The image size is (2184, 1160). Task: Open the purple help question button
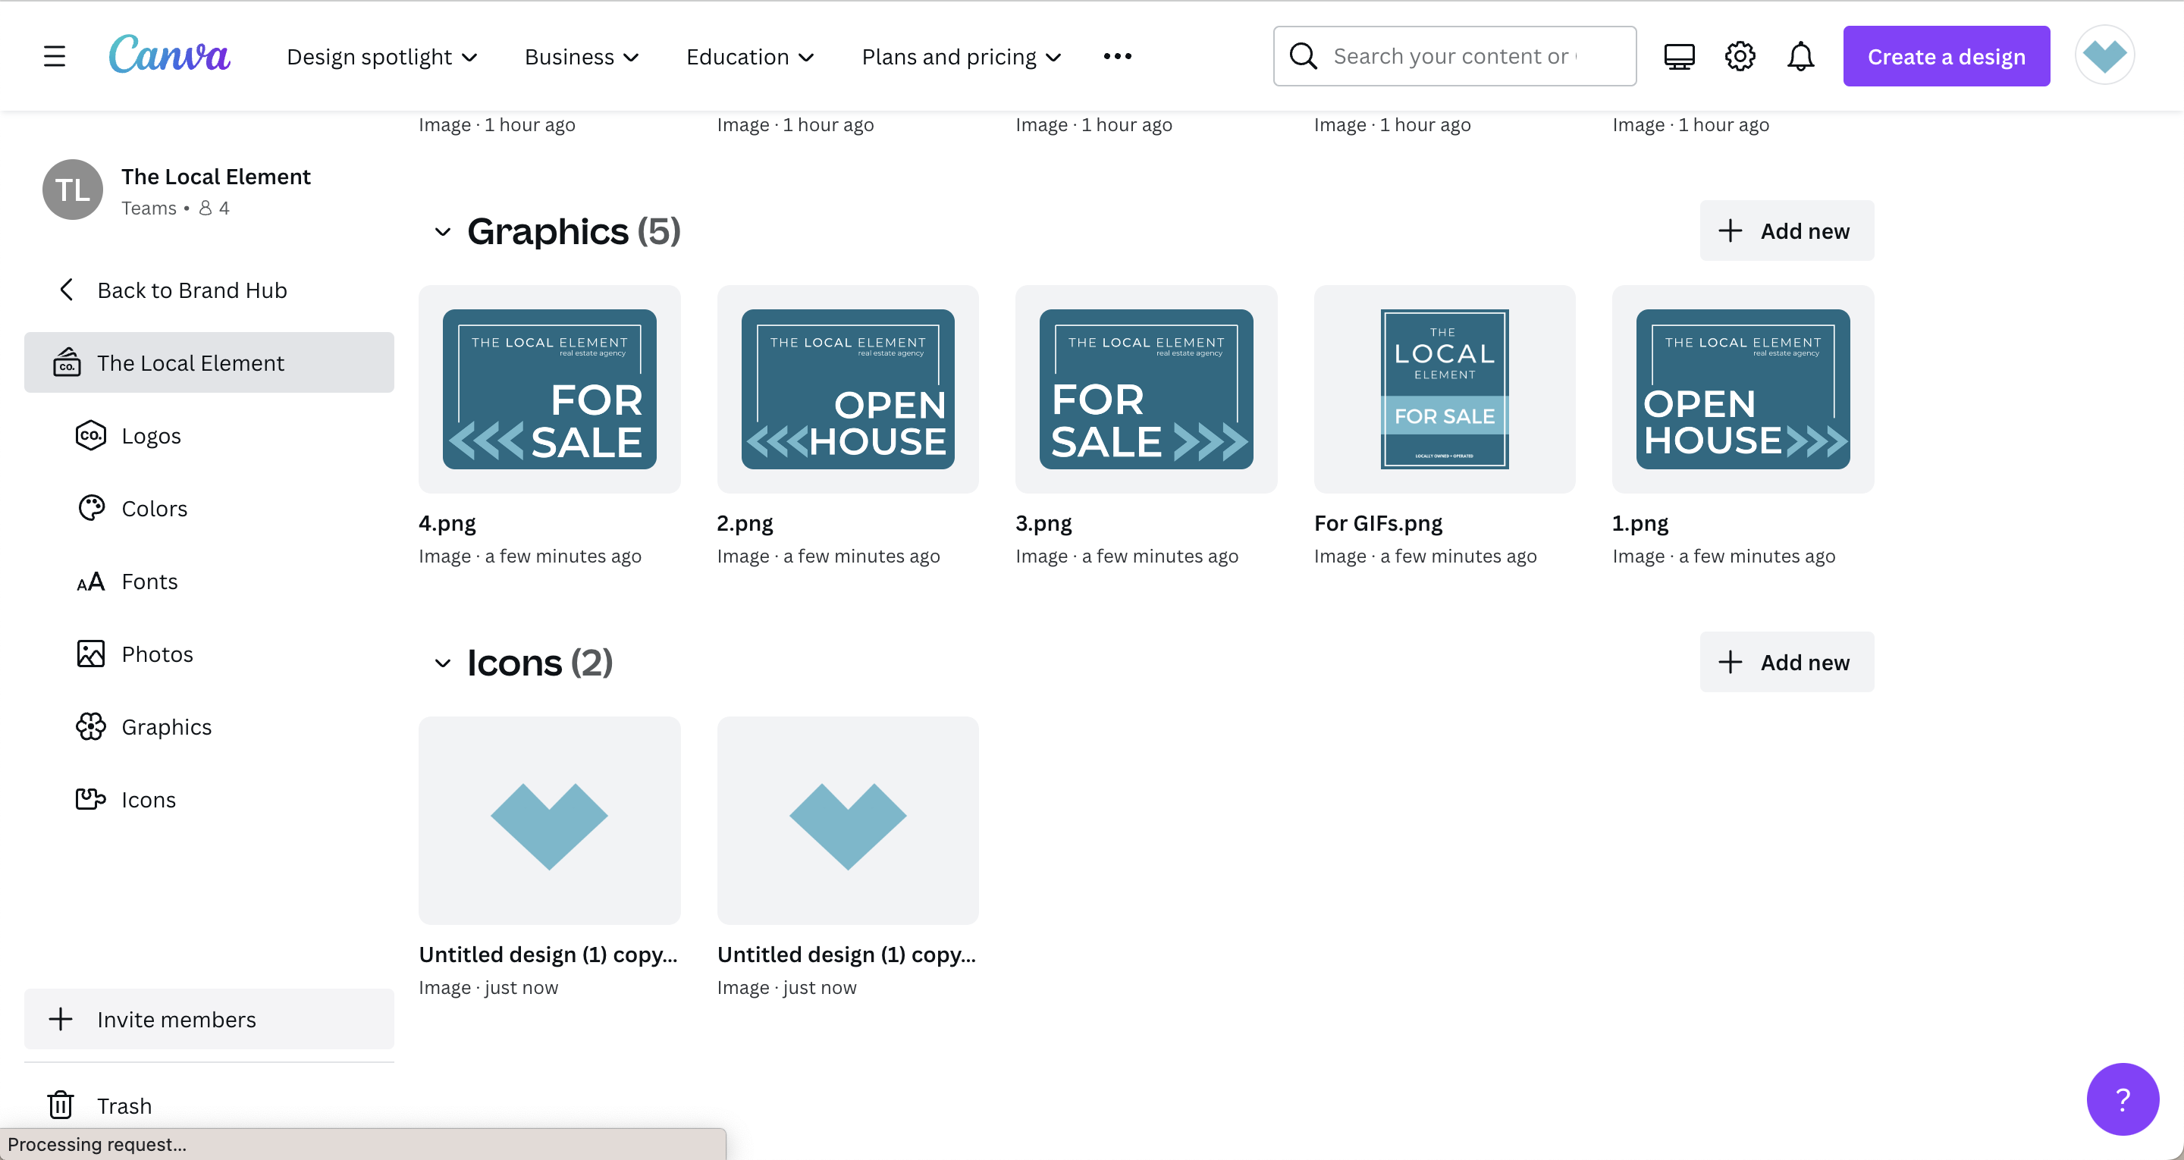[2123, 1099]
